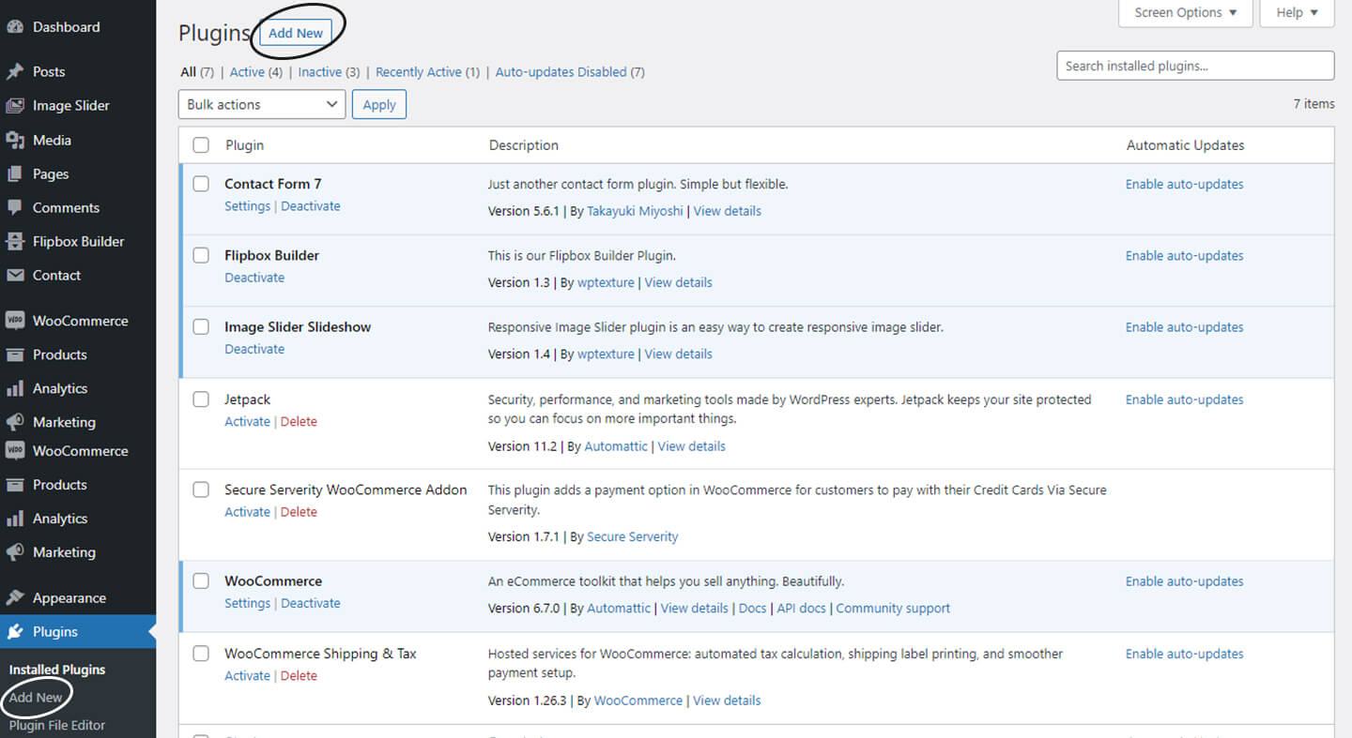Viewport: 1352px width, 738px height.
Task: Delete the Jetpack plugin
Action: click(299, 422)
